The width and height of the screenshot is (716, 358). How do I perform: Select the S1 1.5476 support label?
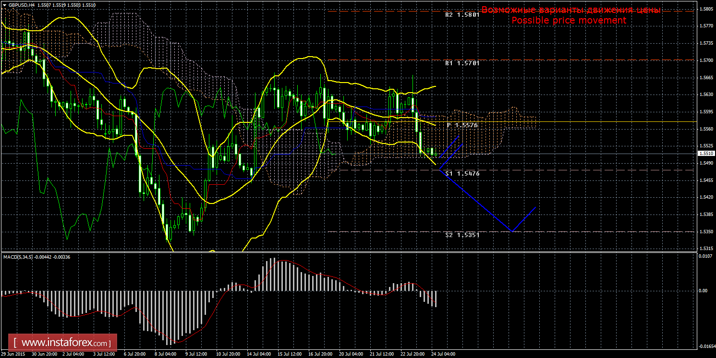click(462, 173)
